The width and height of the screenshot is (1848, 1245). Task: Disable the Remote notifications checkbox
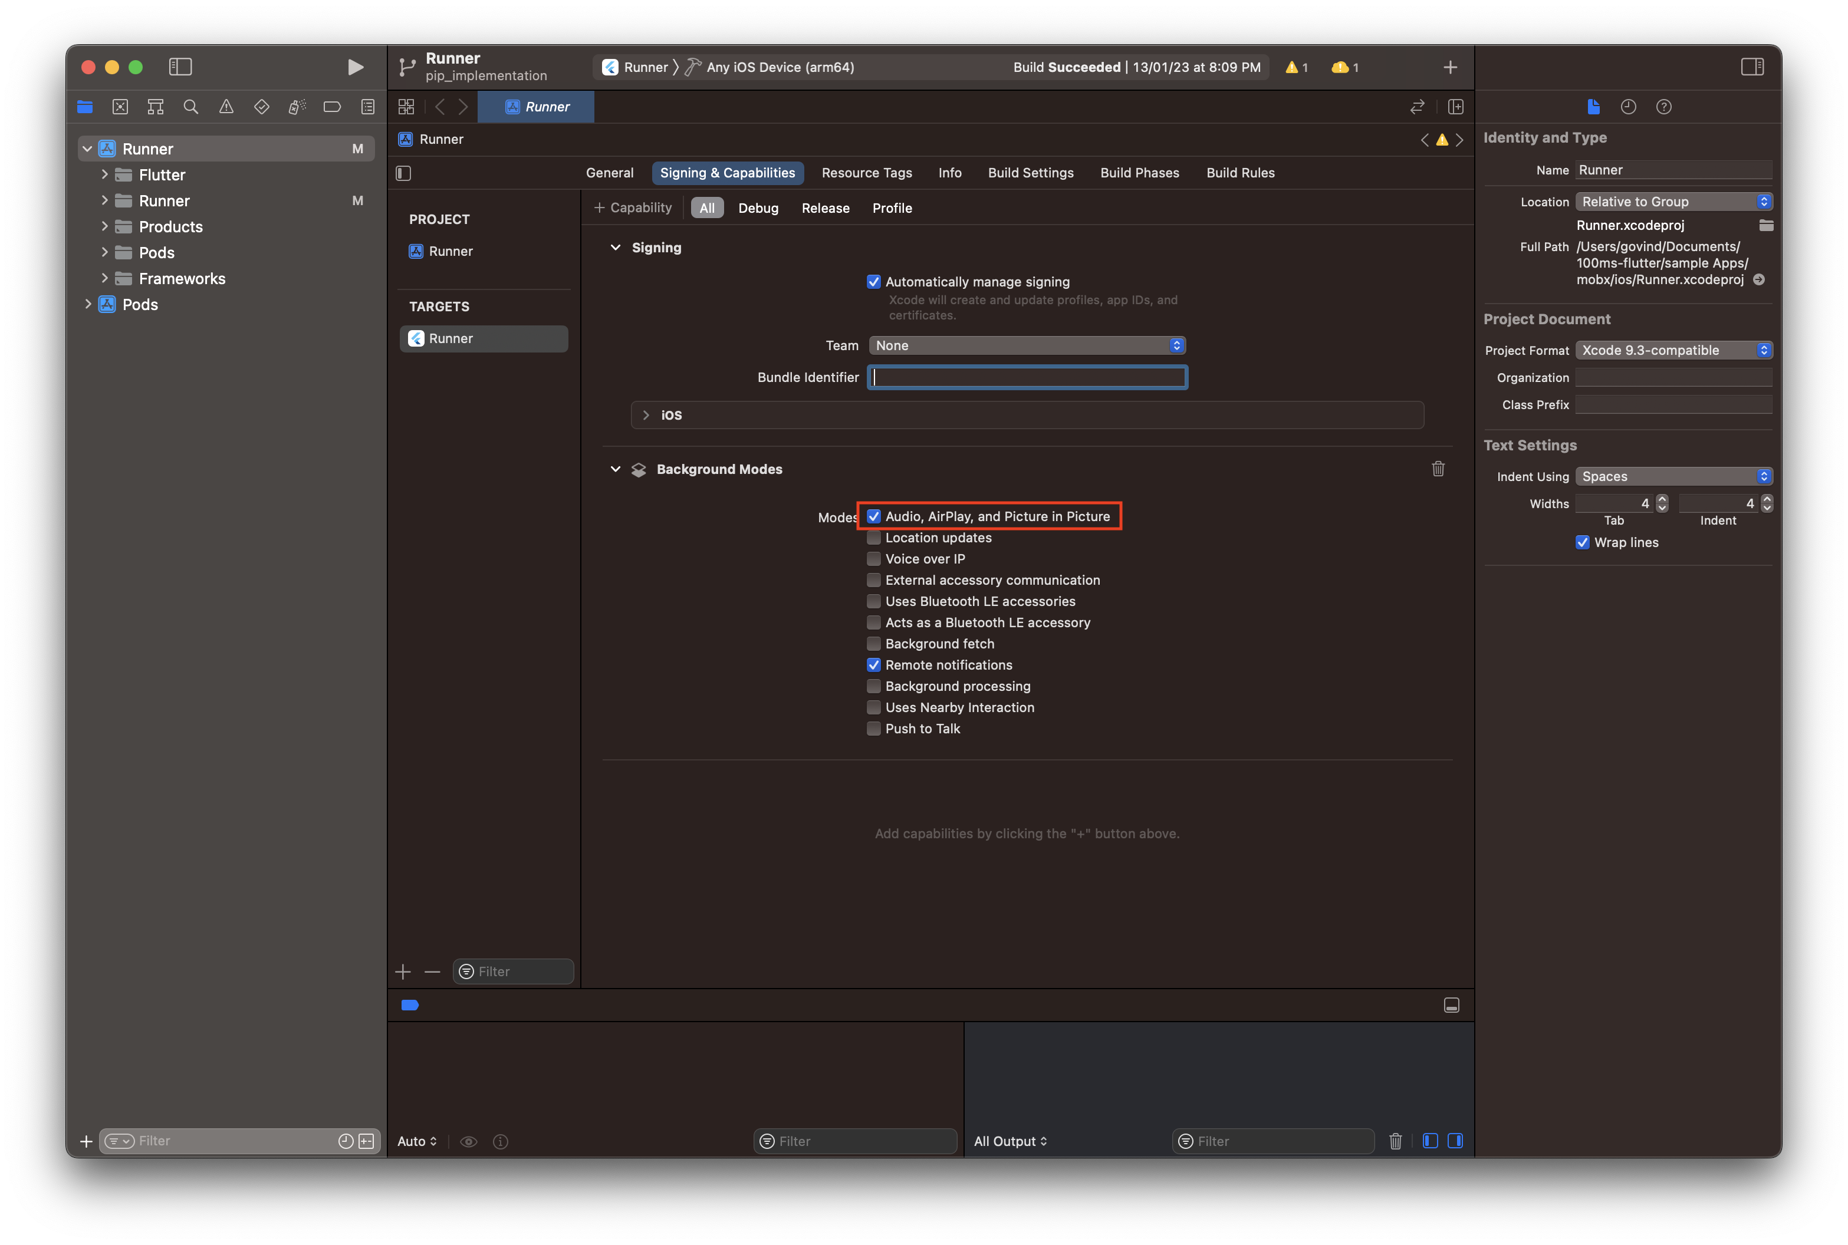tap(873, 664)
